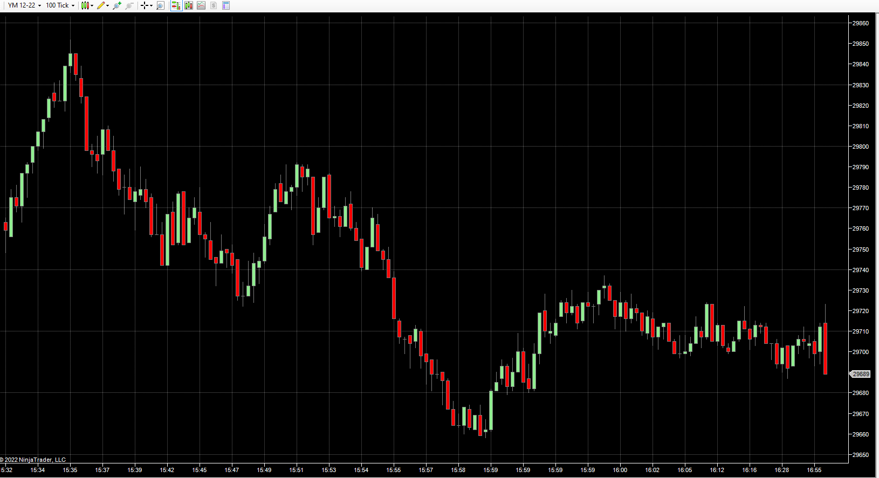This screenshot has width=879, height=478.
Task: Click the zoom frame magnifier icon
Action: (x=160, y=5)
